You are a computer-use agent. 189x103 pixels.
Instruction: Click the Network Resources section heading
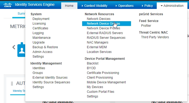coord(99,14)
